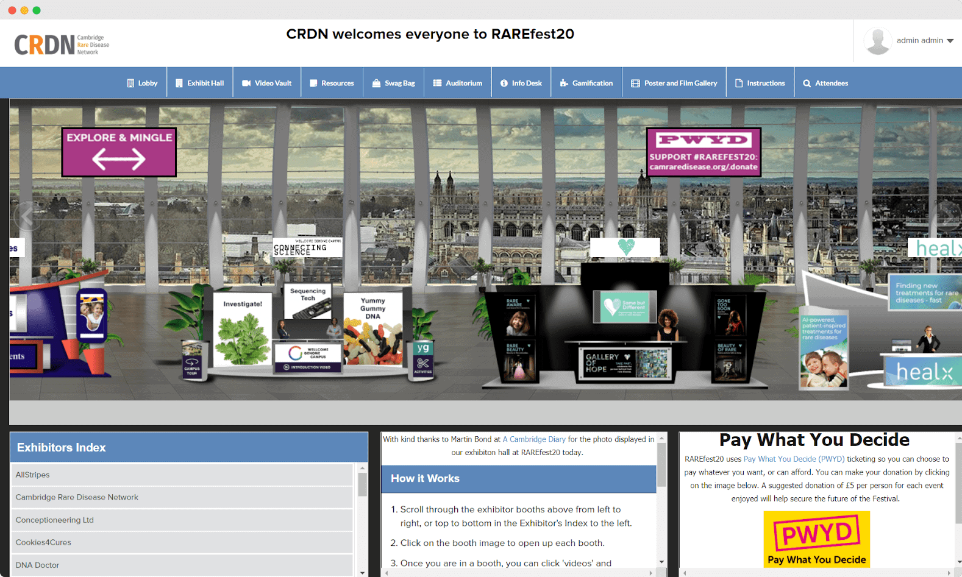
Task: Open the Gamification page
Action: coord(586,83)
